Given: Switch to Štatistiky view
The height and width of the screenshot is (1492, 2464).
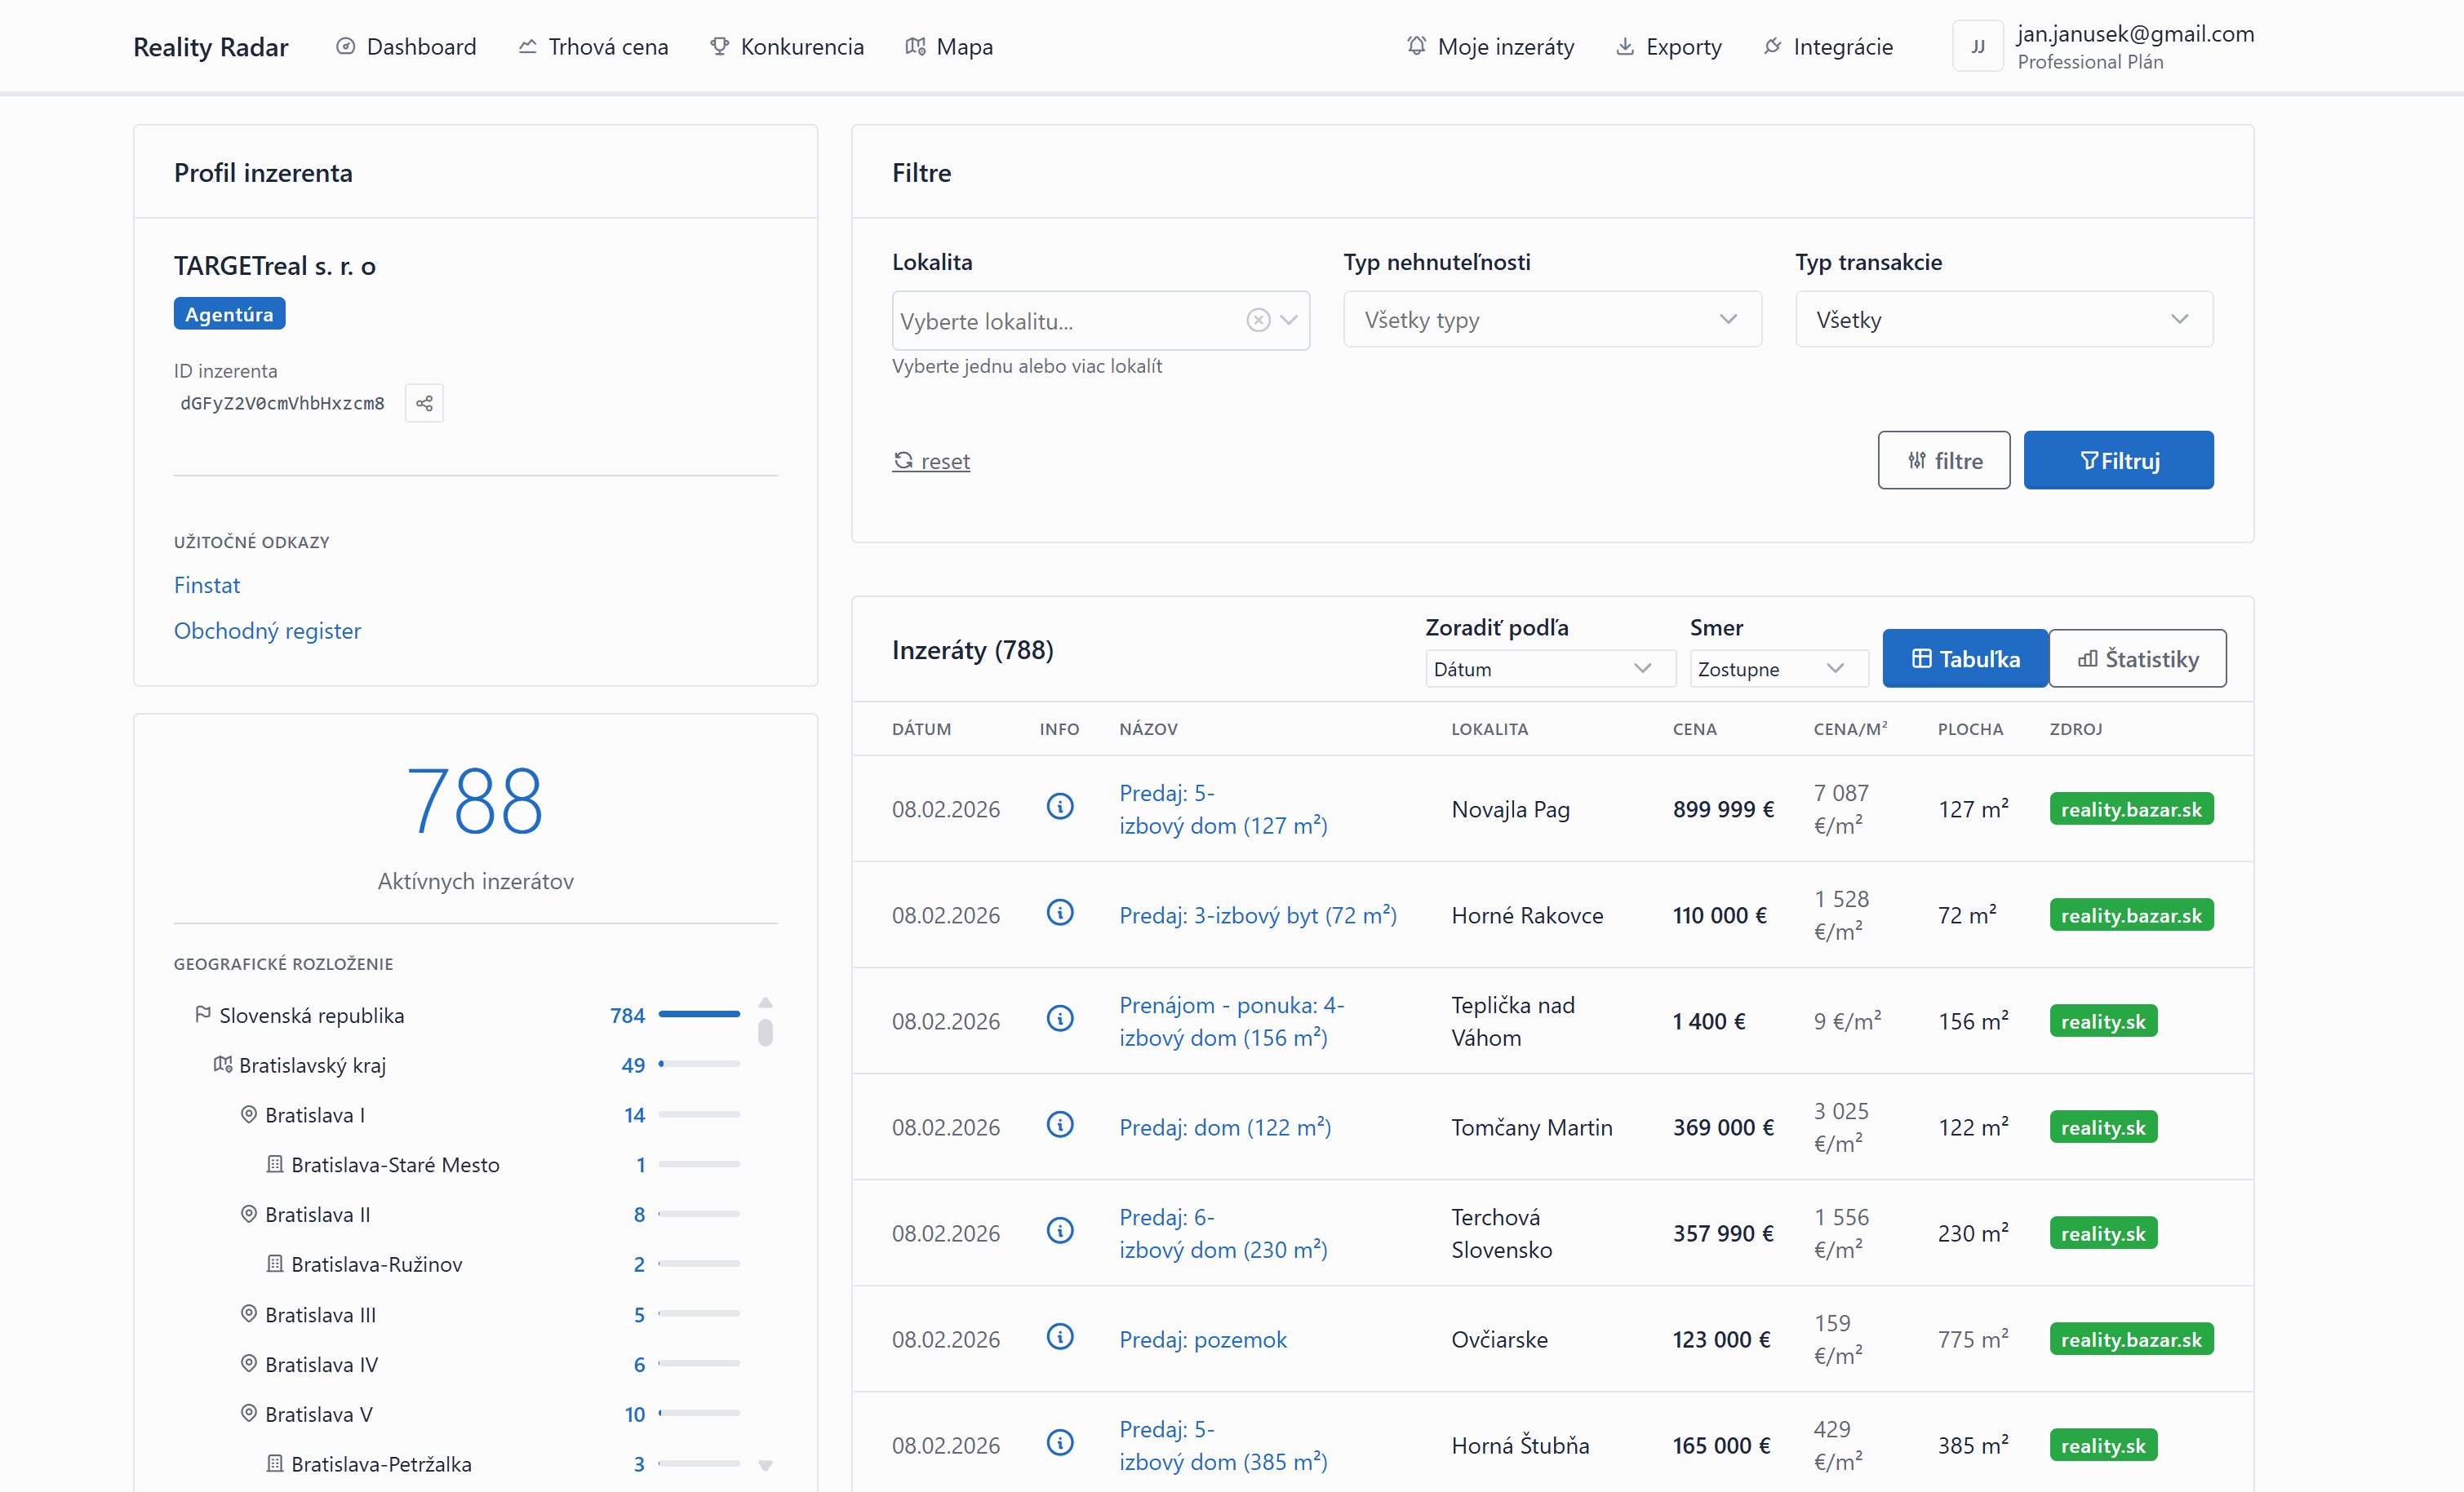Looking at the screenshot, I should 2137,658.
